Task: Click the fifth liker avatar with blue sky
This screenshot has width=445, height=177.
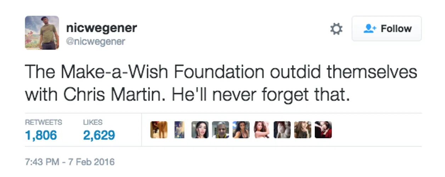Action: point(241,130)
